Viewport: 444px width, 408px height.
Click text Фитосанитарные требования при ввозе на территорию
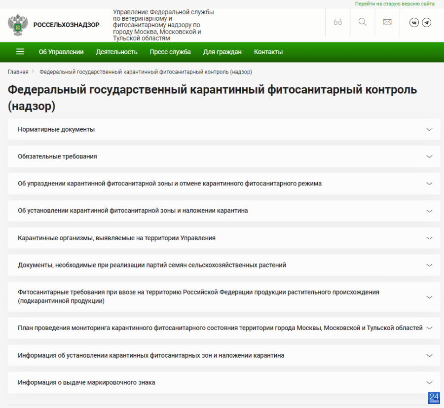(198, 297)
